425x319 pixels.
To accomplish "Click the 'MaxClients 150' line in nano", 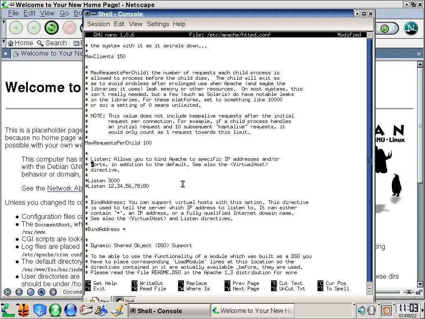I will click(x=105, y=56).
